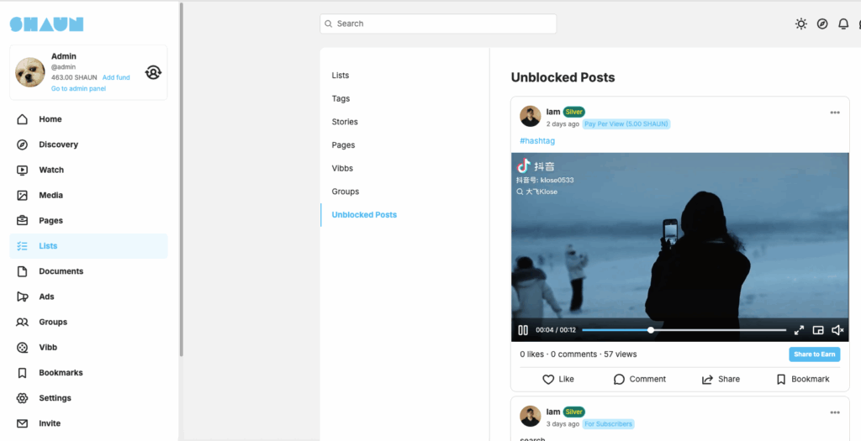Pause the video

pyautogui.click(x=523, y=330)
